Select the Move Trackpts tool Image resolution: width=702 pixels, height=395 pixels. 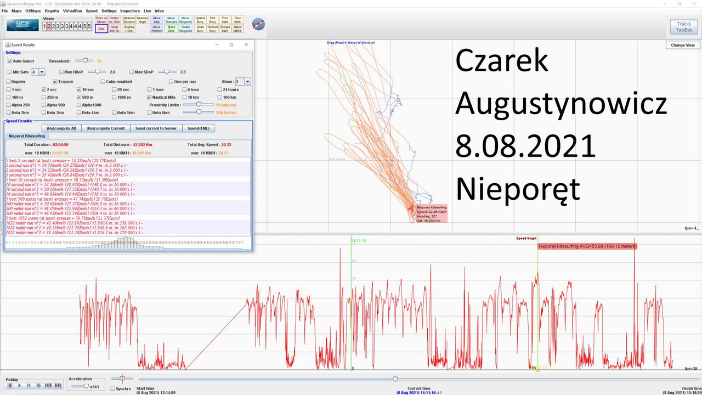click(x=171, y=19)
